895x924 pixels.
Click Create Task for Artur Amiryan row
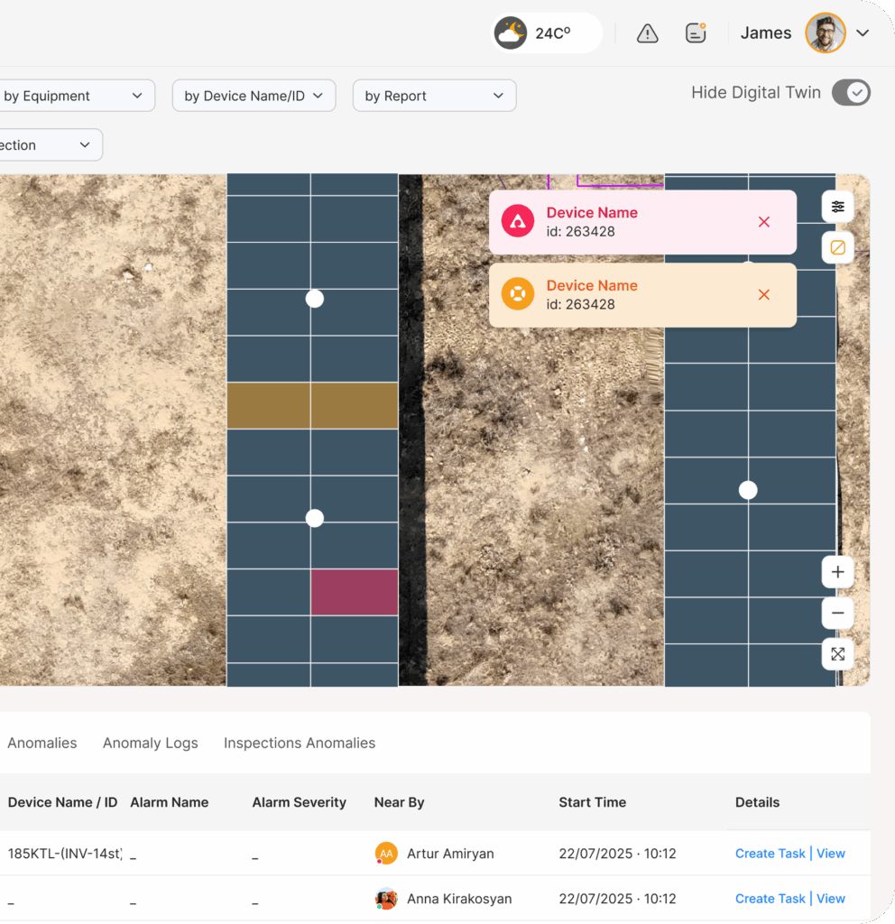(770, 854)
